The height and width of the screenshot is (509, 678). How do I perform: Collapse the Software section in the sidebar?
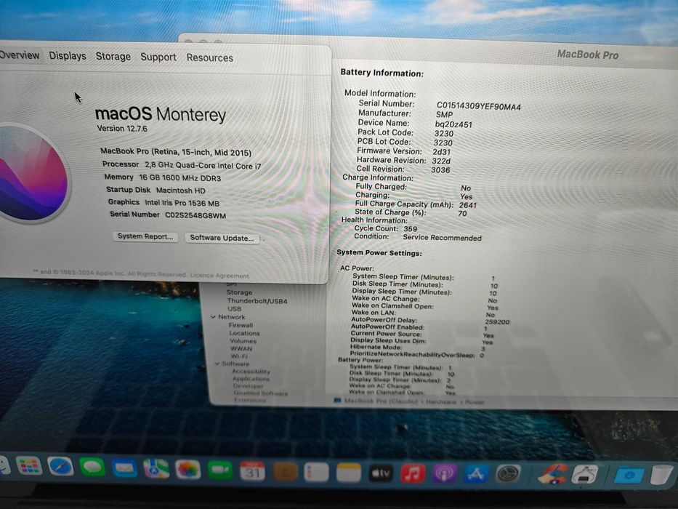(217, 364)
